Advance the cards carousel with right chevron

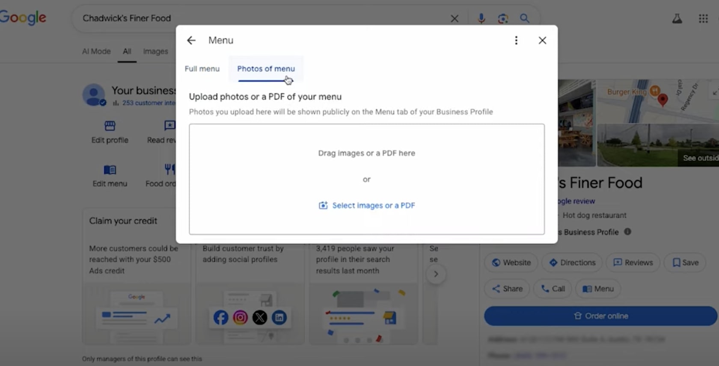436,274
